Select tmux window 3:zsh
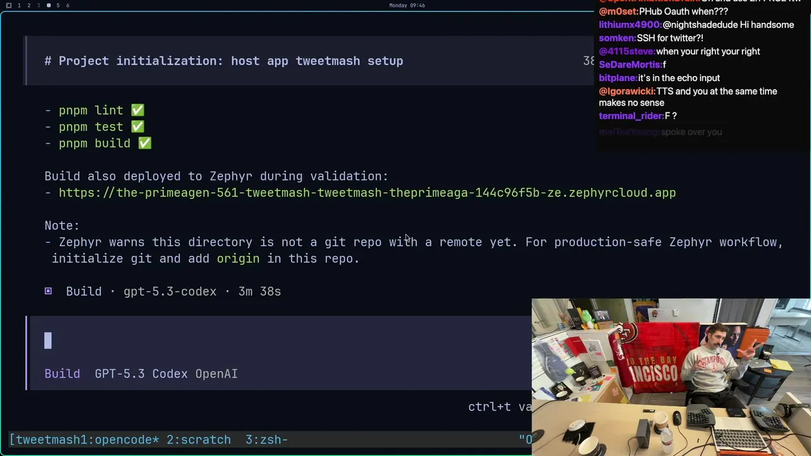811x456 pixels. [x=267, y=440]
